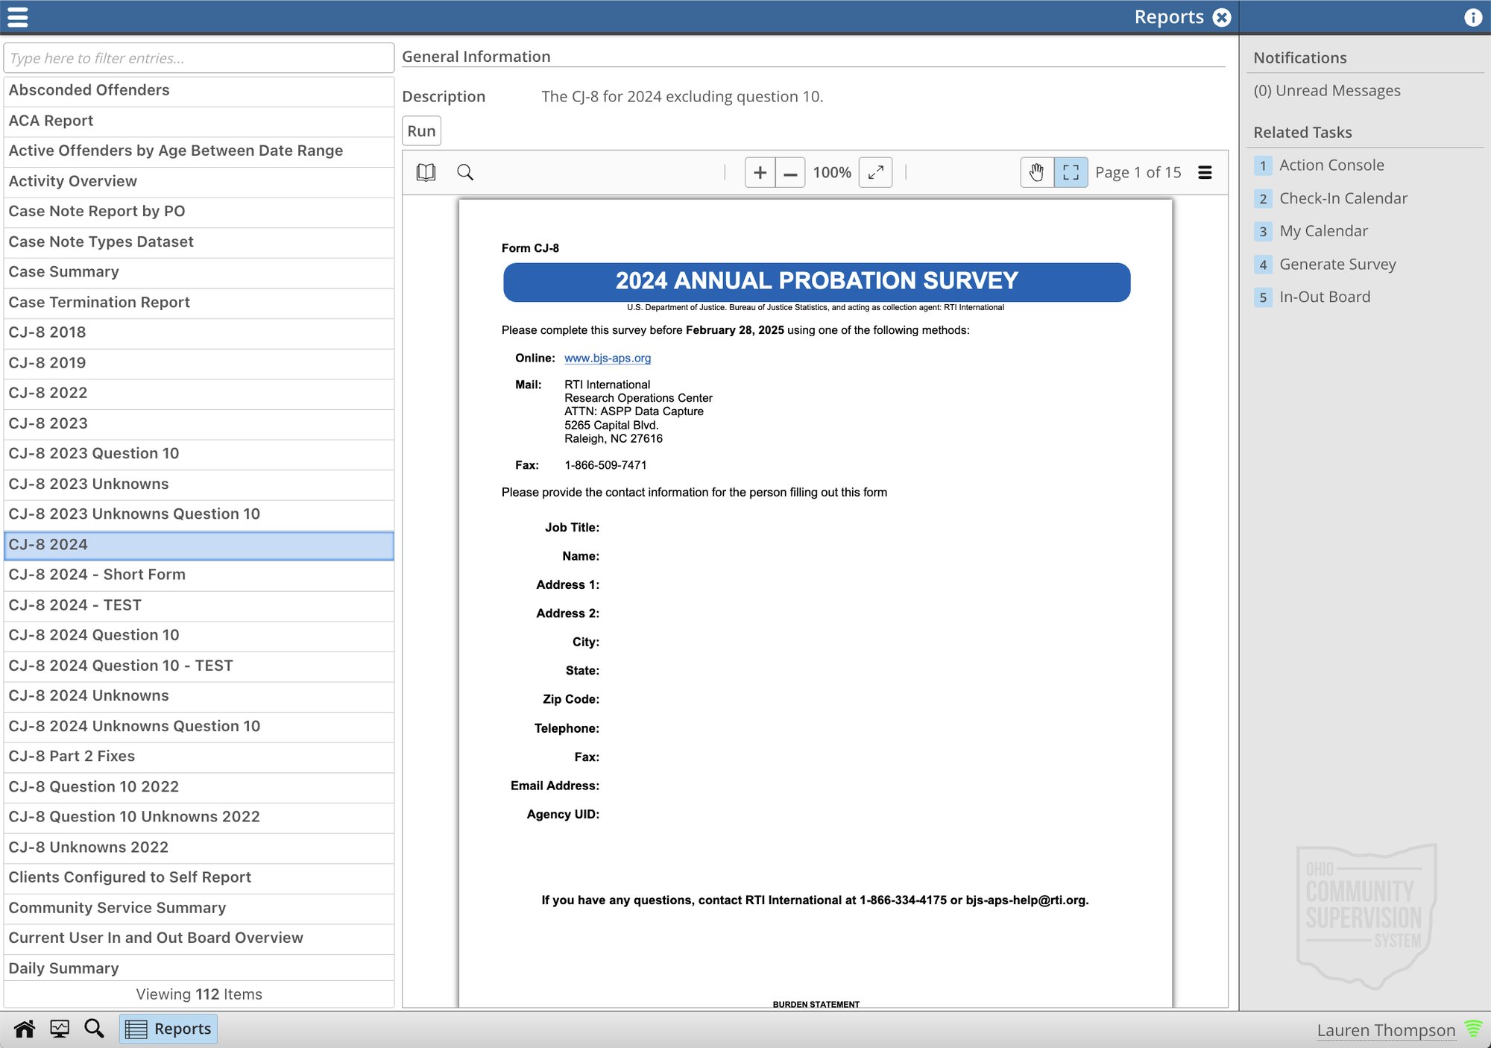Toggle the PDF sidebar book icon
The width and height of the screenshot is (1491, 1048).
pos(426,172)
